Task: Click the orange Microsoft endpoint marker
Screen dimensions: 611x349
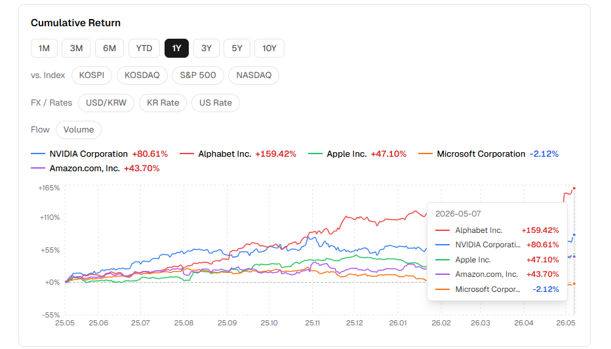Action: (x=574, y=284)
